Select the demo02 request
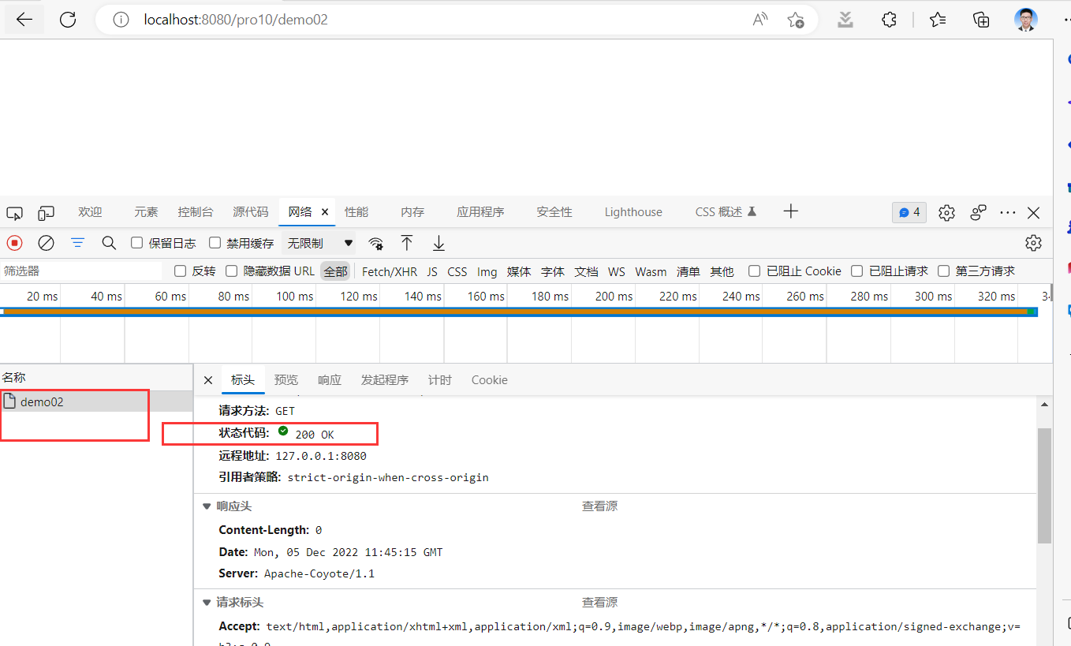1071x646 pixels. [x=43, y=401]
